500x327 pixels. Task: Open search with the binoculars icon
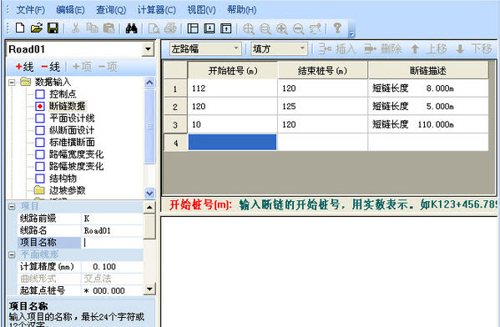131,28
